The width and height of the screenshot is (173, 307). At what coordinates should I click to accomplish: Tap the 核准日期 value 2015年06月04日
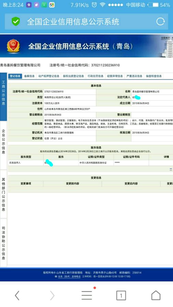[141, 133]
